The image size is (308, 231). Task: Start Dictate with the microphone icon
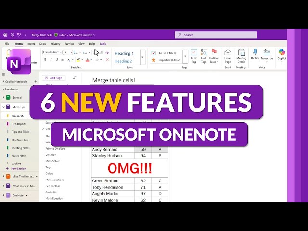[255, 52]
